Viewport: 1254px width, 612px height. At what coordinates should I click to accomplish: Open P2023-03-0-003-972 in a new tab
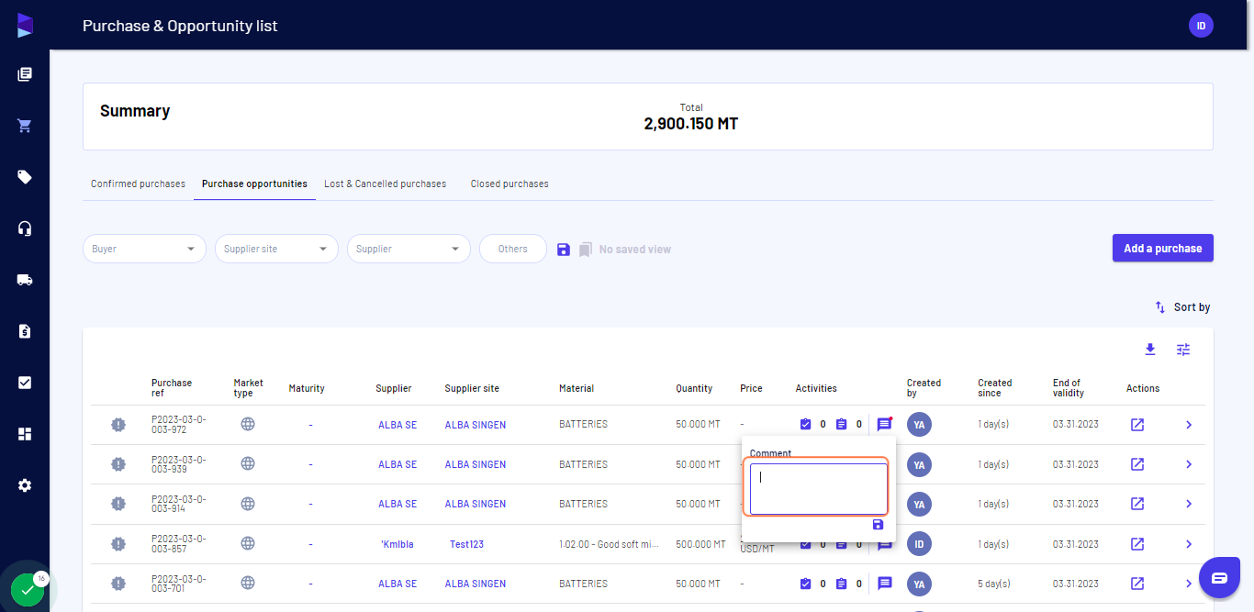[x=1137, y=425]
